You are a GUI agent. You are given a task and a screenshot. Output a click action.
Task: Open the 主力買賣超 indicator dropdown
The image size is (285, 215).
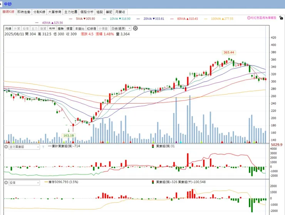tap(24, 147)
